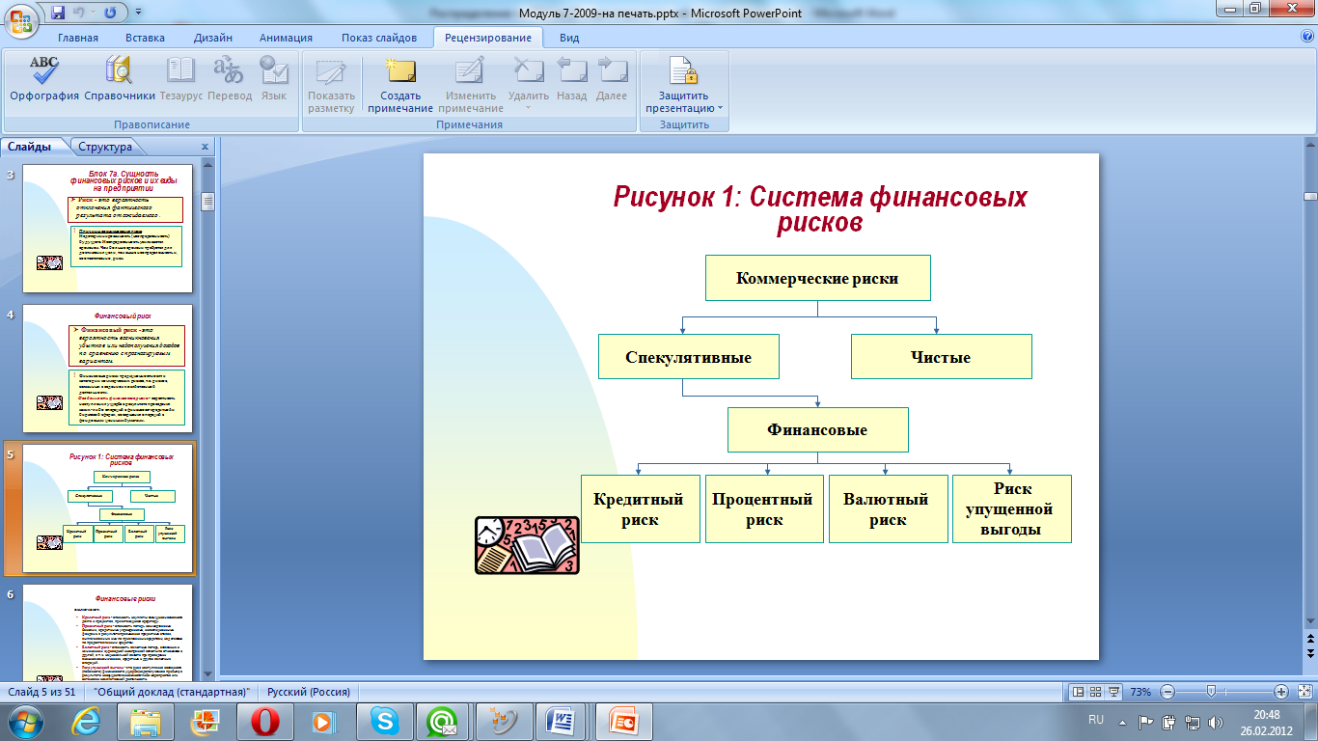Click Создать примечание to add comment
The image size is (1318, 741).
[x=399, y=85]
